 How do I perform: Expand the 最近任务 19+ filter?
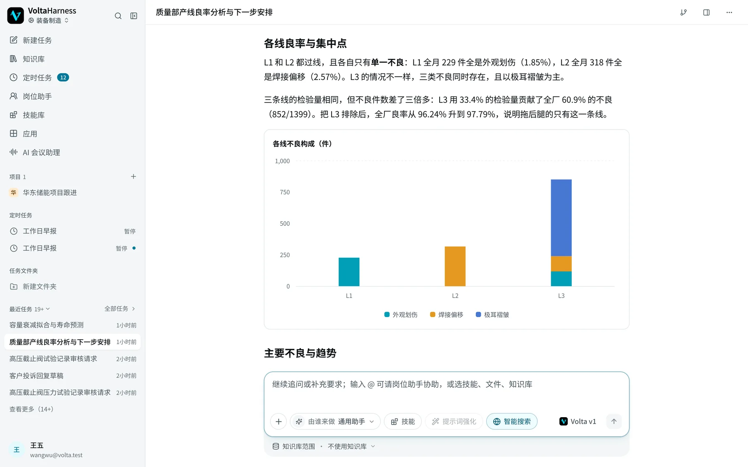click(30, 309)
